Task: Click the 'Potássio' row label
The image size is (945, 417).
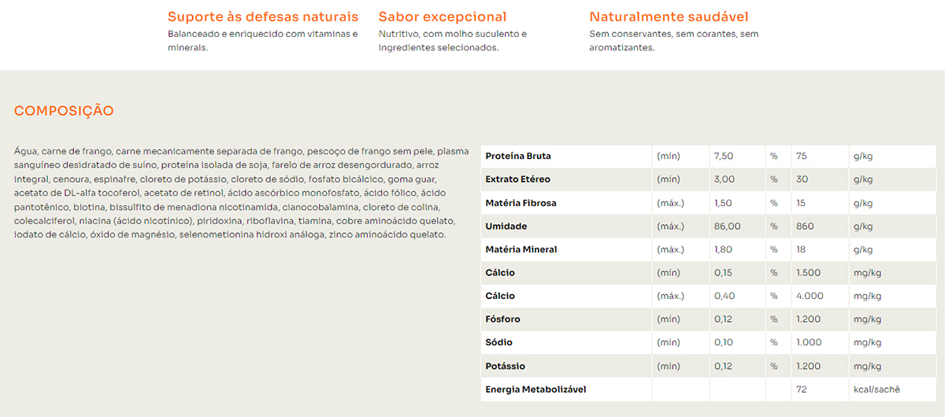Action: (505, 367)
